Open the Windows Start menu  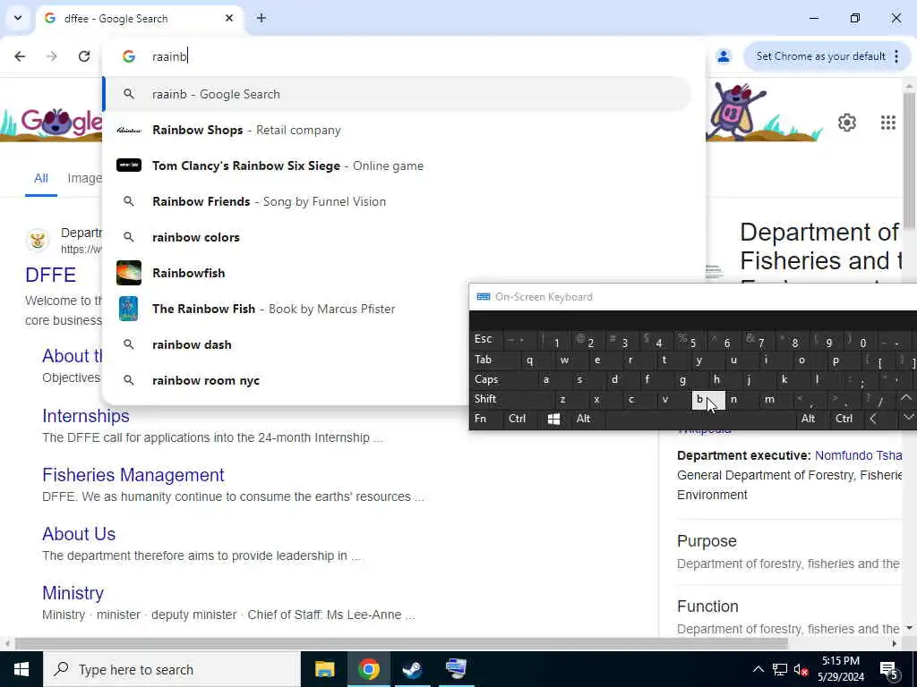[21, 669]
